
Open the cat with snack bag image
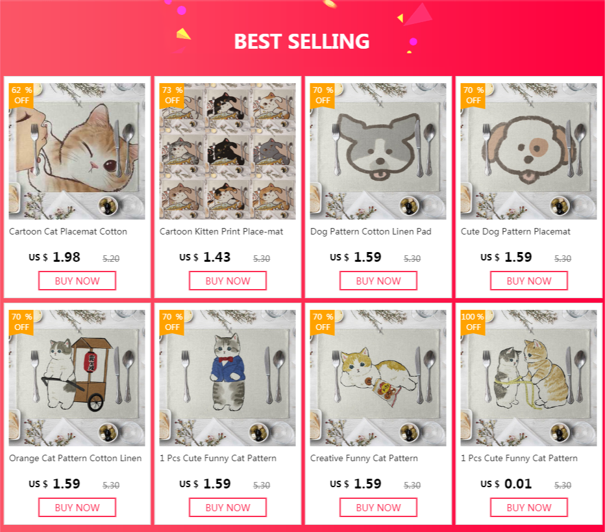(x=378, y=378)
